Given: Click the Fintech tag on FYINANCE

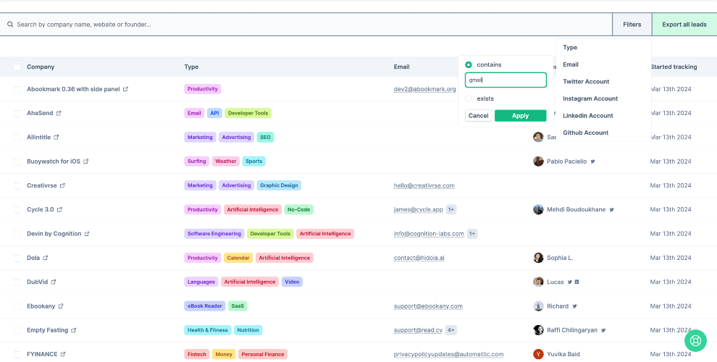Looking at the screenshot, I should 196,354.
